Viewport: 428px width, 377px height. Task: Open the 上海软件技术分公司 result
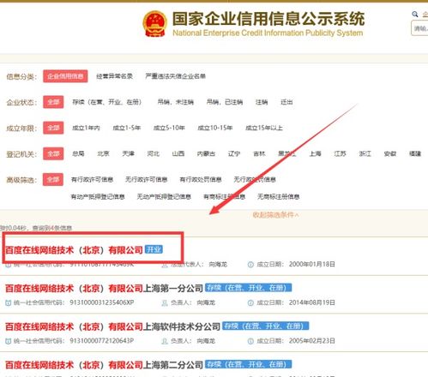click(112, 326)
